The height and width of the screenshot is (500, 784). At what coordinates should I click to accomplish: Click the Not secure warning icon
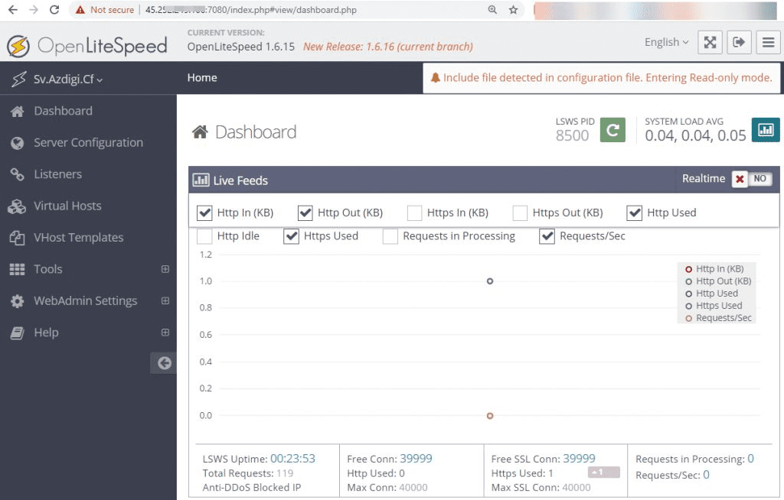(x=80, y=9)
